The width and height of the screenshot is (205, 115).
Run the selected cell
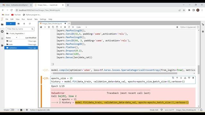(x=61, y=27)
